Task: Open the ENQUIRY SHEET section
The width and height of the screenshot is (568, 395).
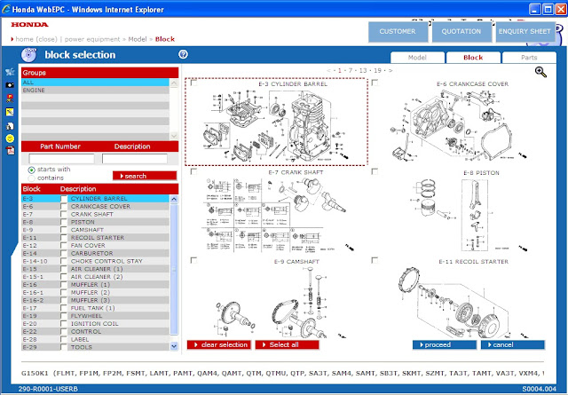Action: [x=525, y=32]
